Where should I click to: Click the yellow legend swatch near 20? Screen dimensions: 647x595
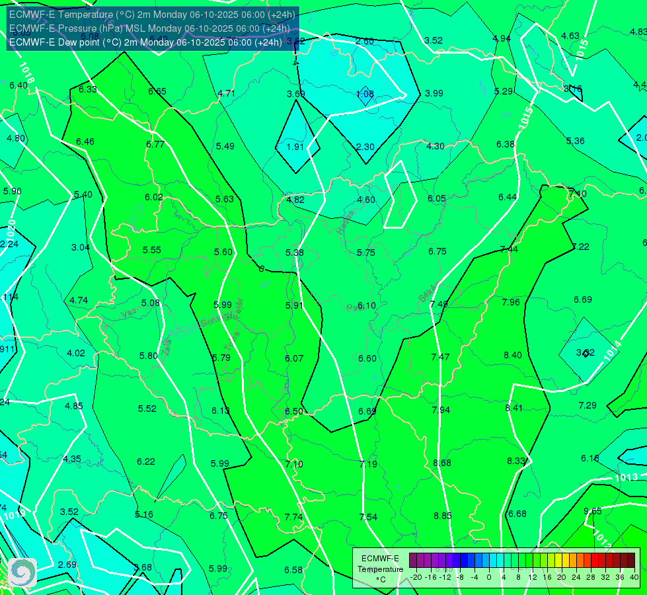pos(558,561)
